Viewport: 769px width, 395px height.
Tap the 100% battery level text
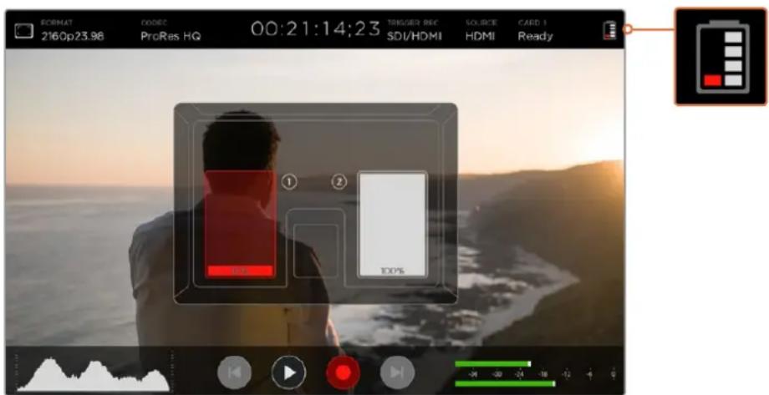click(x=392, y=271)
